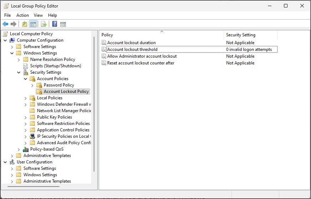The width and height of the screenshot is (311, 199).
Task: Toggle Show/Hide Action Pane toolbar icon
Action: (63, 24)
